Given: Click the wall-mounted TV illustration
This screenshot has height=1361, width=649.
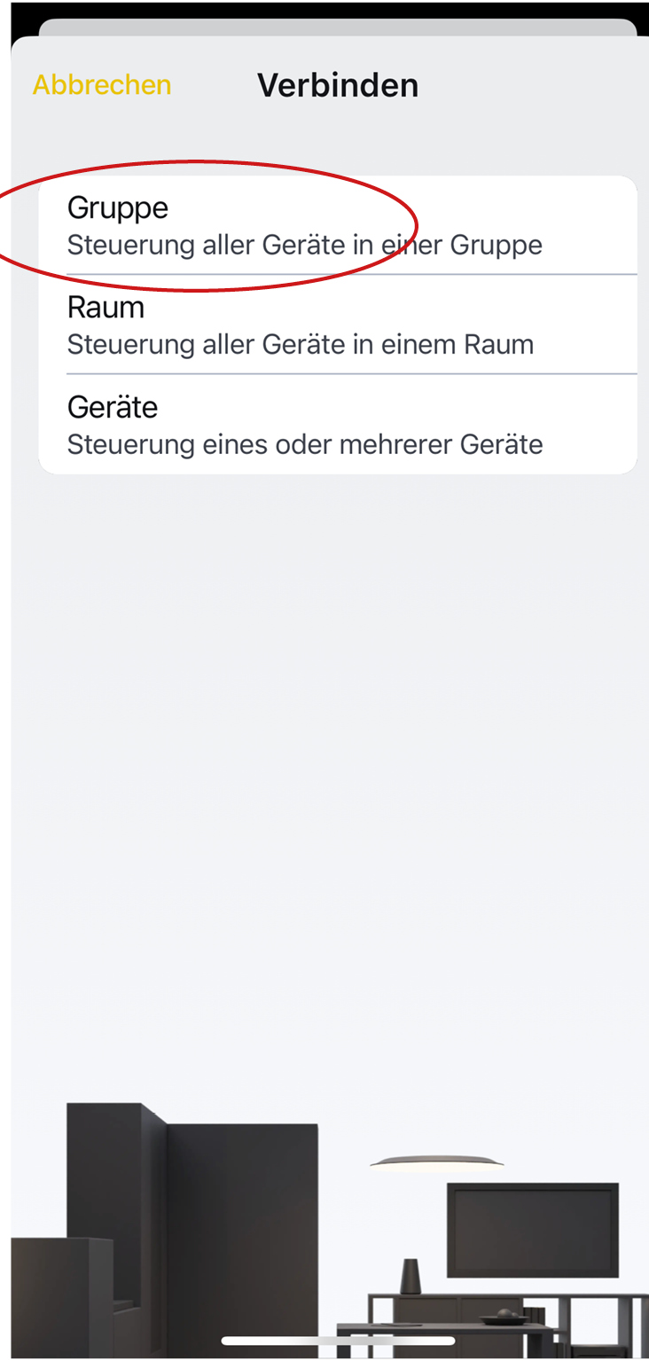Looking at the screenshot, I should [x=532, y=1229].
